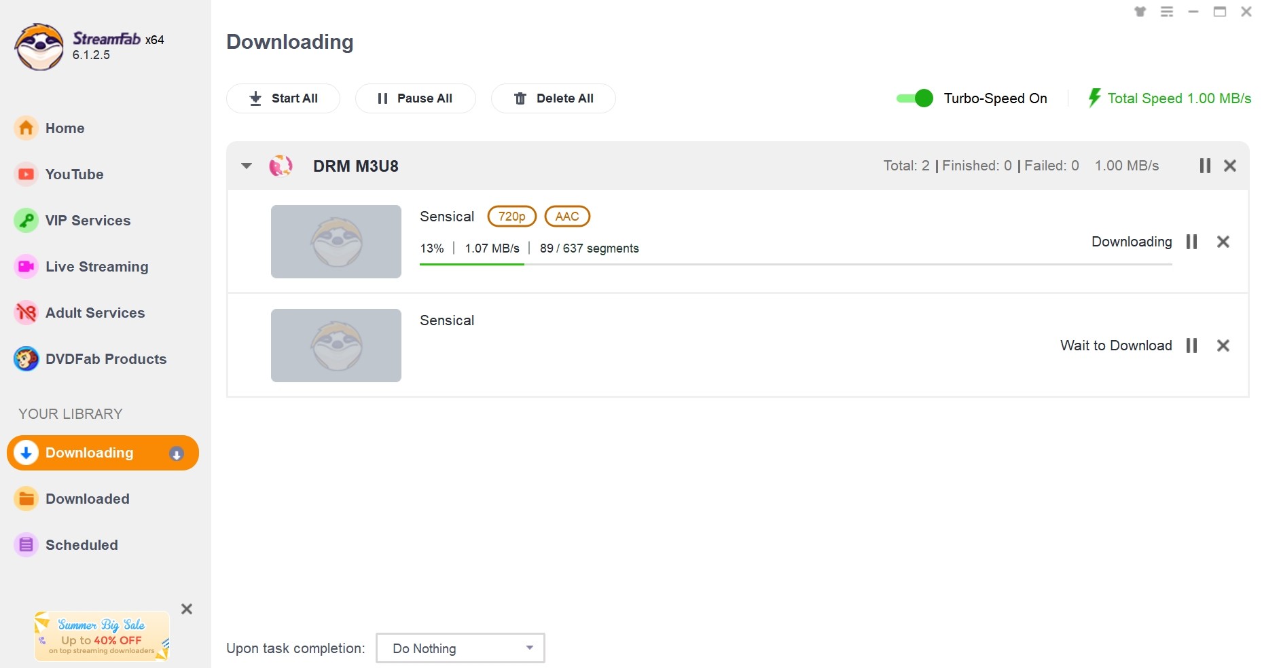This screenshot has height=668, width=1262.
Task: Click the 1.07 MB/s speed text
Action: click(x=492, y=248)
